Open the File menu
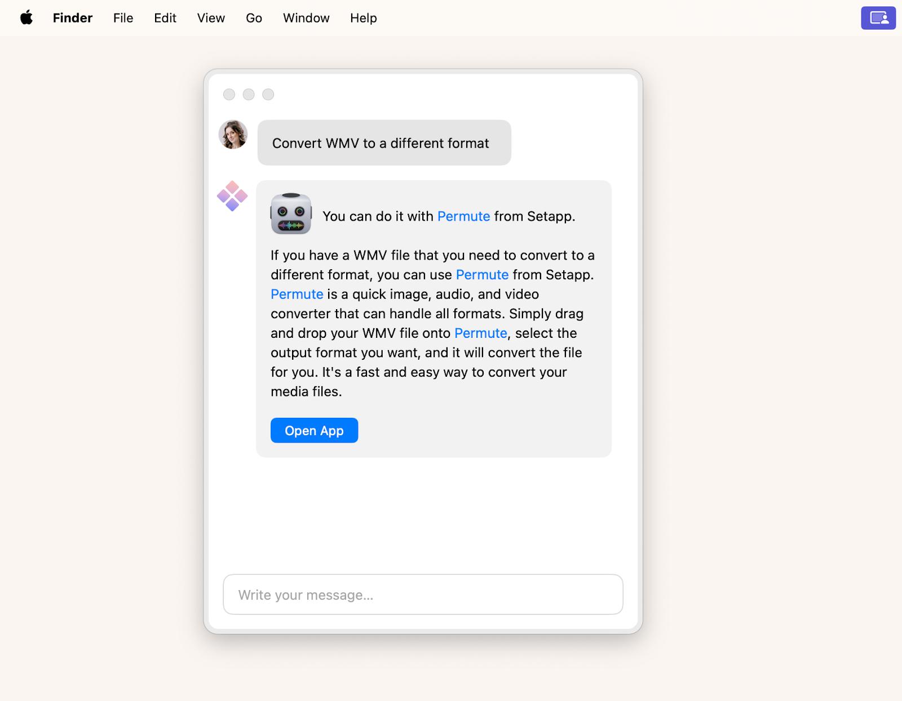The height and width of the screenshot is (701, 902). [x=123, y=18]
